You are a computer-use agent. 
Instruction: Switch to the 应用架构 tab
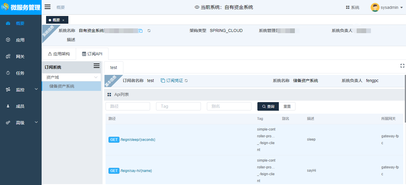59,54
